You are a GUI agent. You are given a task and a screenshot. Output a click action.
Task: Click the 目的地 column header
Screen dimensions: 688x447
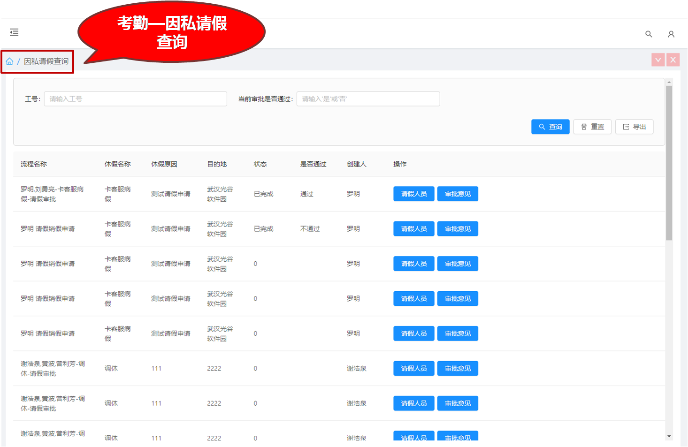click(x=217, y=164)
